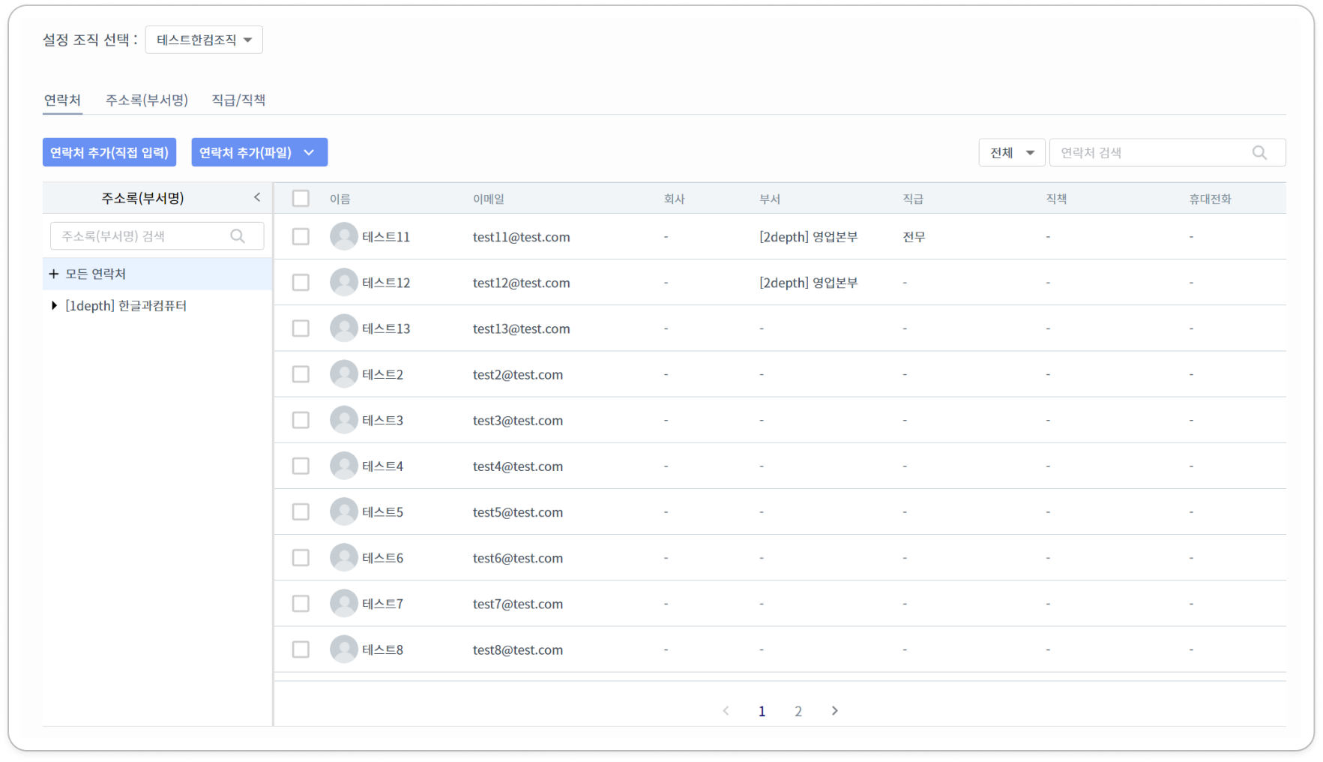Switch to the 직급/직책 tab
1323x762 pixels.
tap(238, 100)
